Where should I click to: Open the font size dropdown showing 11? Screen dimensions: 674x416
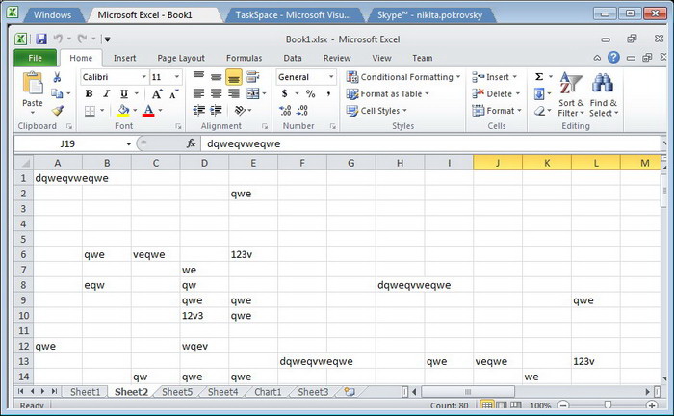[176, 77]
